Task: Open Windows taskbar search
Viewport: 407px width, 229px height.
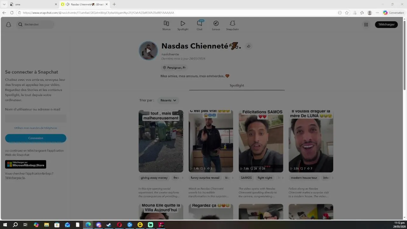Action: [x=15, y=225]
